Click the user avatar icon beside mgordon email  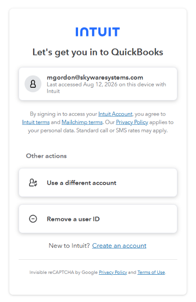(x=33, y=84)
